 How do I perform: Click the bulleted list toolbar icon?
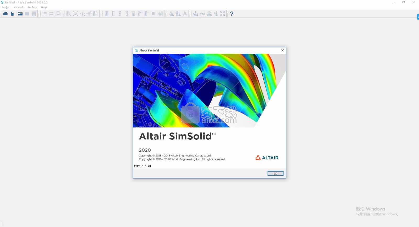[x=45, y=14]
